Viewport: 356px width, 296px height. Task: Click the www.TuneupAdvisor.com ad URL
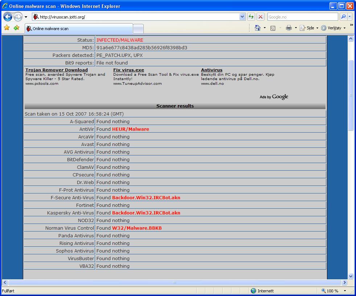[x=138, y=83]
